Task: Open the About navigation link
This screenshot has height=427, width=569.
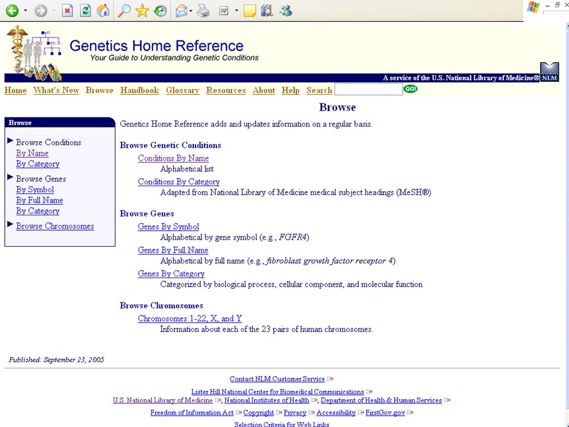Action: pyautogui.click(x=264, y=90)
